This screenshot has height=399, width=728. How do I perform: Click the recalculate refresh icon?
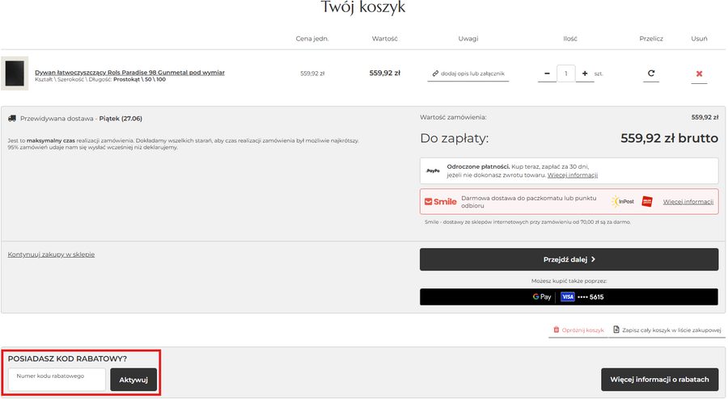[650, 73]
